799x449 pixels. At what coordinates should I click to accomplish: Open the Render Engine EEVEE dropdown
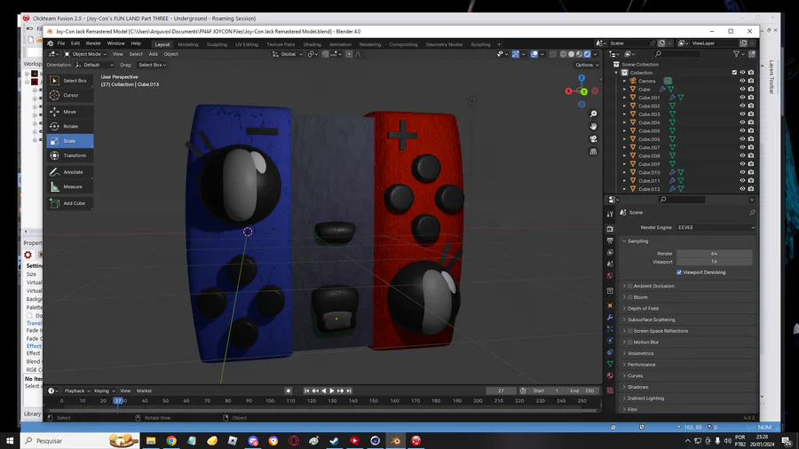tap(716, 227)
